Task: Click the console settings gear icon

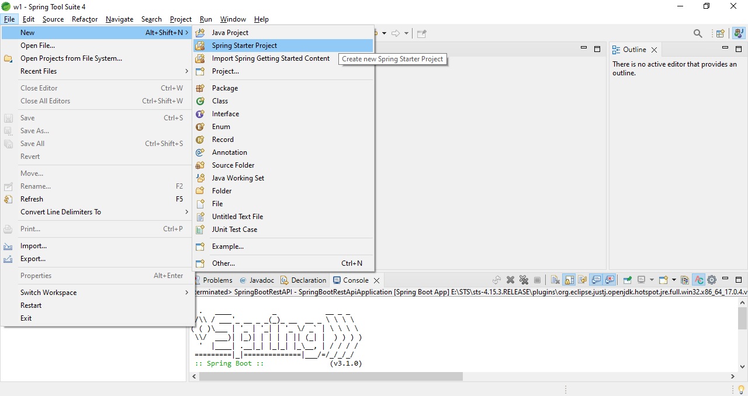Action: point(712,280)
